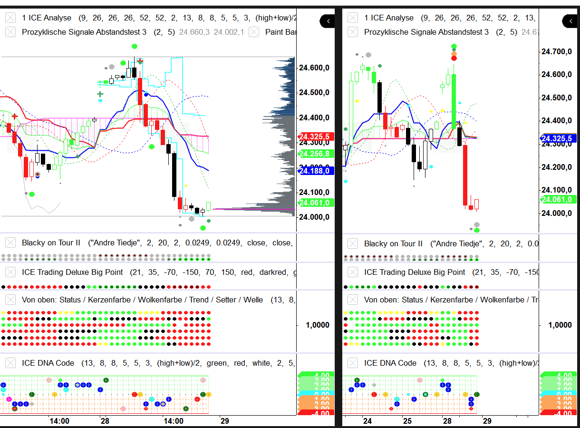
Task: Remove the Paint Bar indicator
Action: (254, 32)
